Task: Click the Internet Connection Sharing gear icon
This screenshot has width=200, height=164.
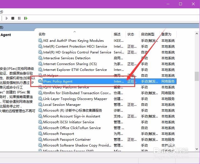Action: (40, 64)
